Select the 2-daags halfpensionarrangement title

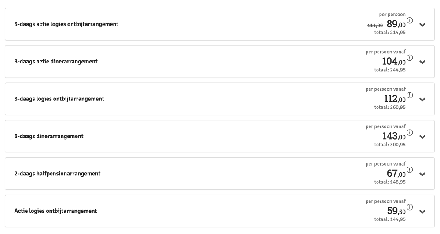point(57,174)
